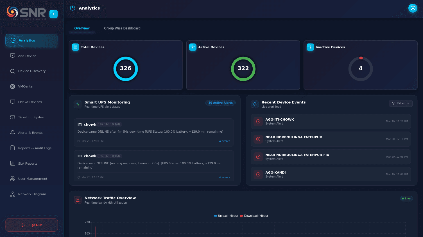Open Device Discovery search icon
This screenshot has height=237, width=423.
[x=13, y=71]
